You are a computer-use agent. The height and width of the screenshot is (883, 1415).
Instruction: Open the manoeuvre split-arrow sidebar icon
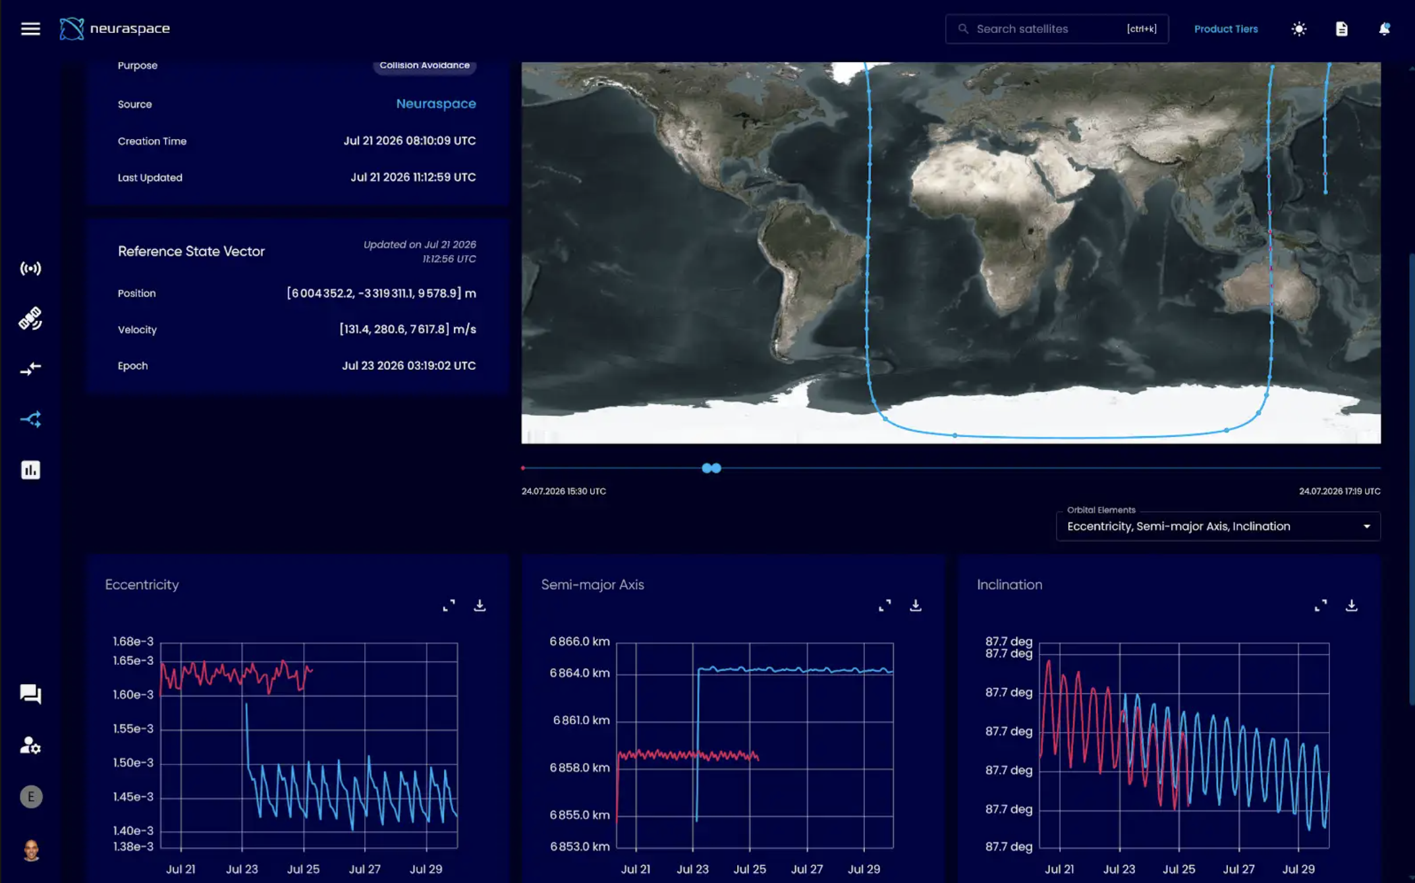30,419
